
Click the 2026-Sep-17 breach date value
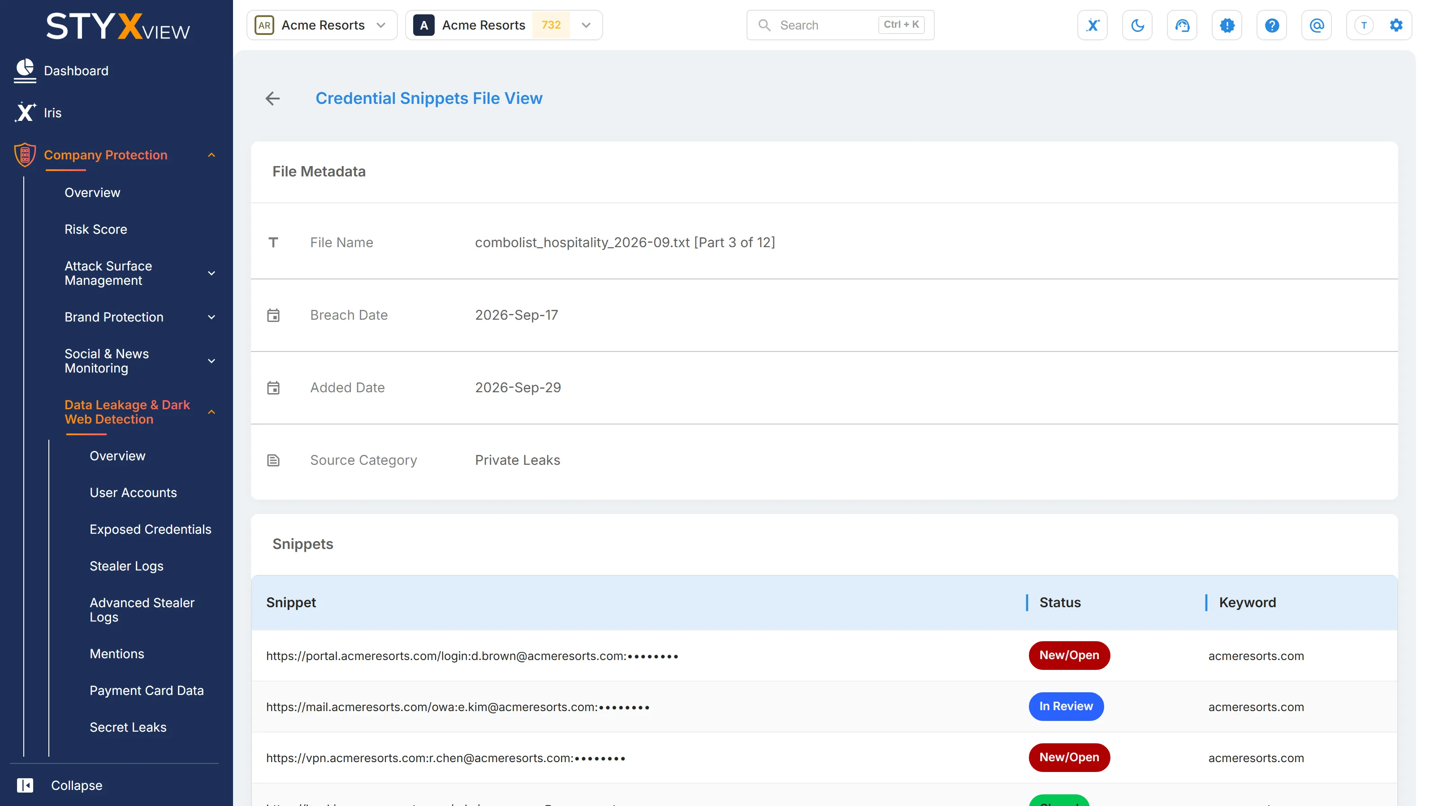(516, 315)
